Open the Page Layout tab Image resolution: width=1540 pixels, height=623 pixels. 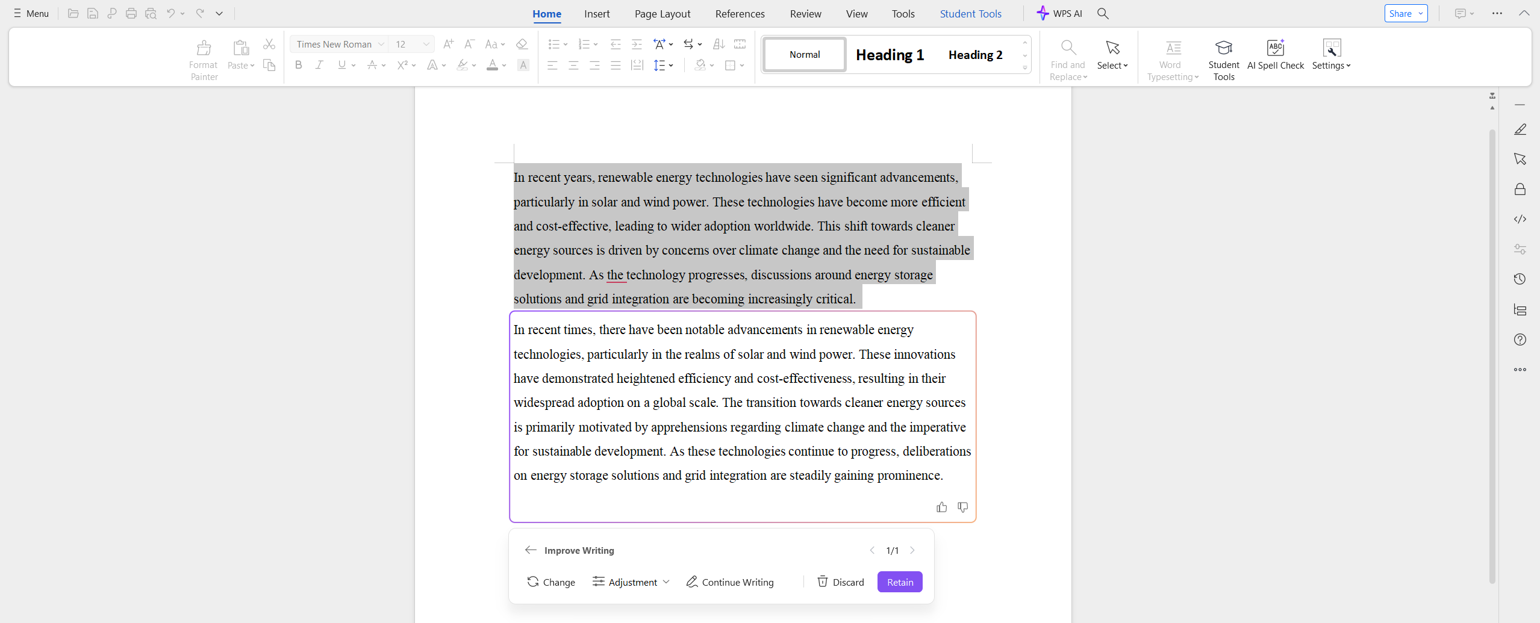tap(662, 14)
